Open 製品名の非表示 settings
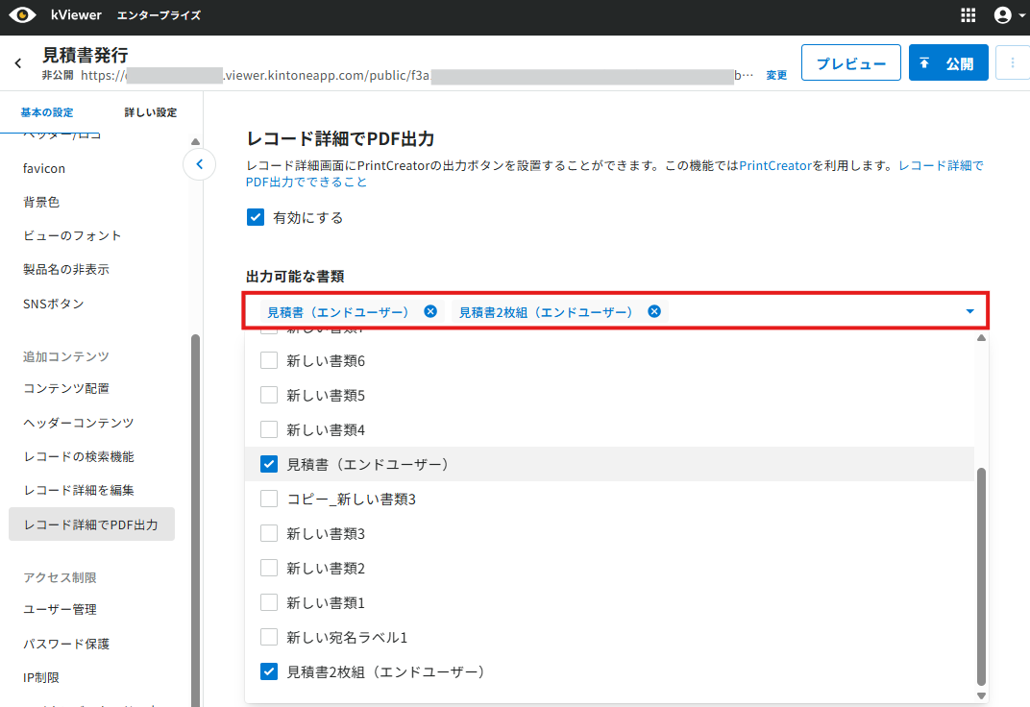The width and height of the screenshot is (1030, 707). (x=65, y=269)
